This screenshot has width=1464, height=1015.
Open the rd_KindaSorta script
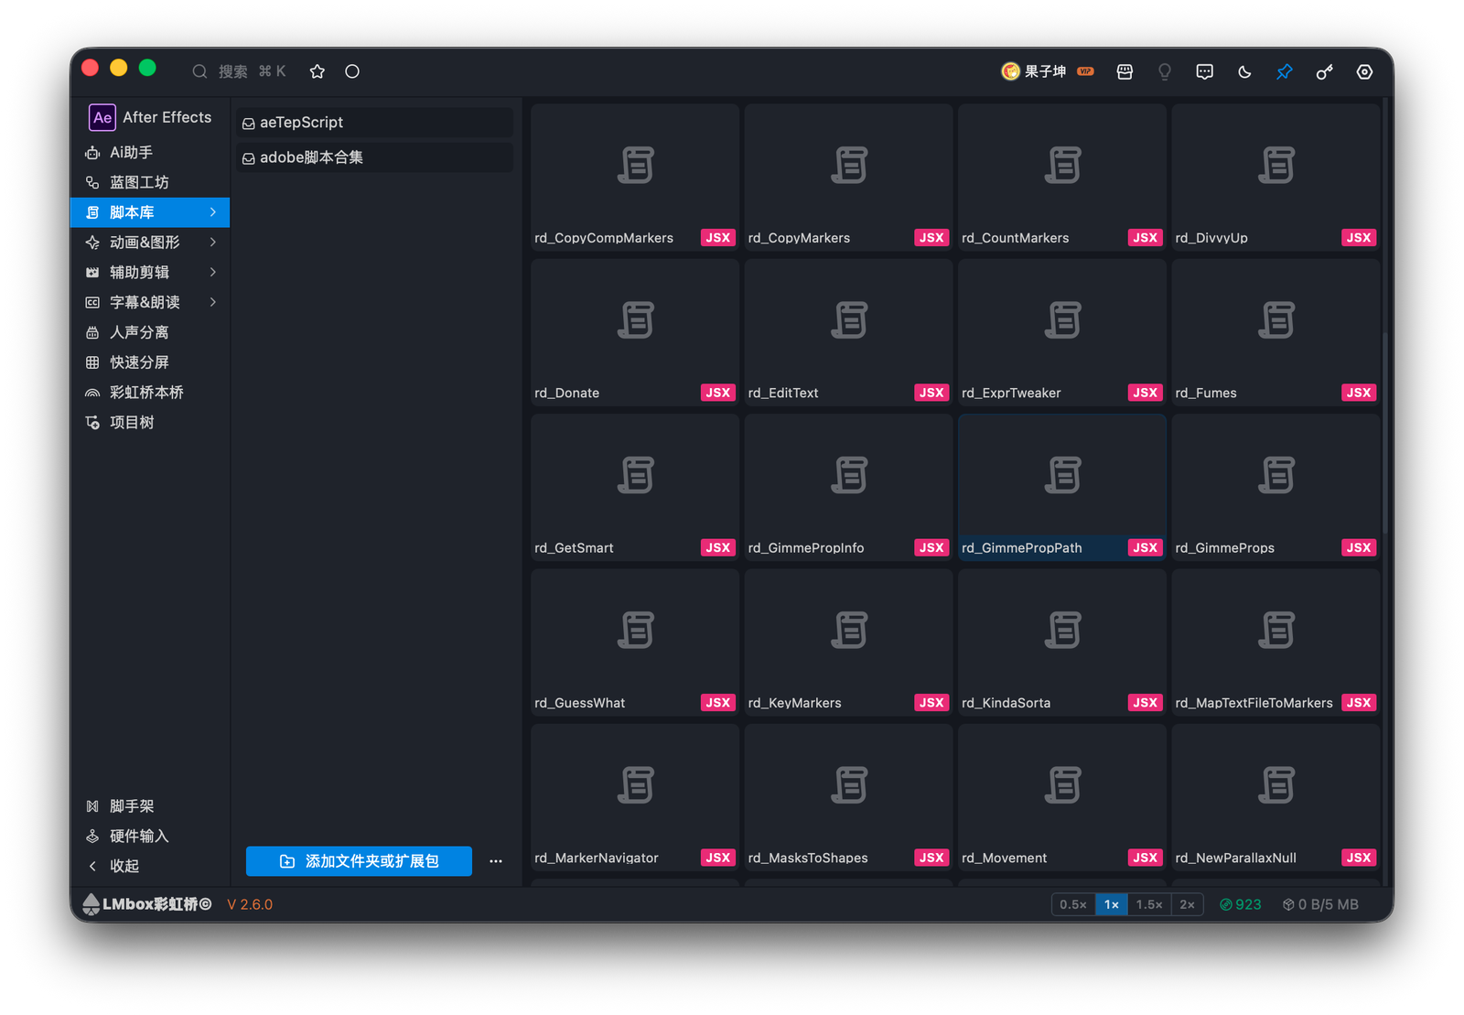pyautogui.click(x=1062, y=642)
